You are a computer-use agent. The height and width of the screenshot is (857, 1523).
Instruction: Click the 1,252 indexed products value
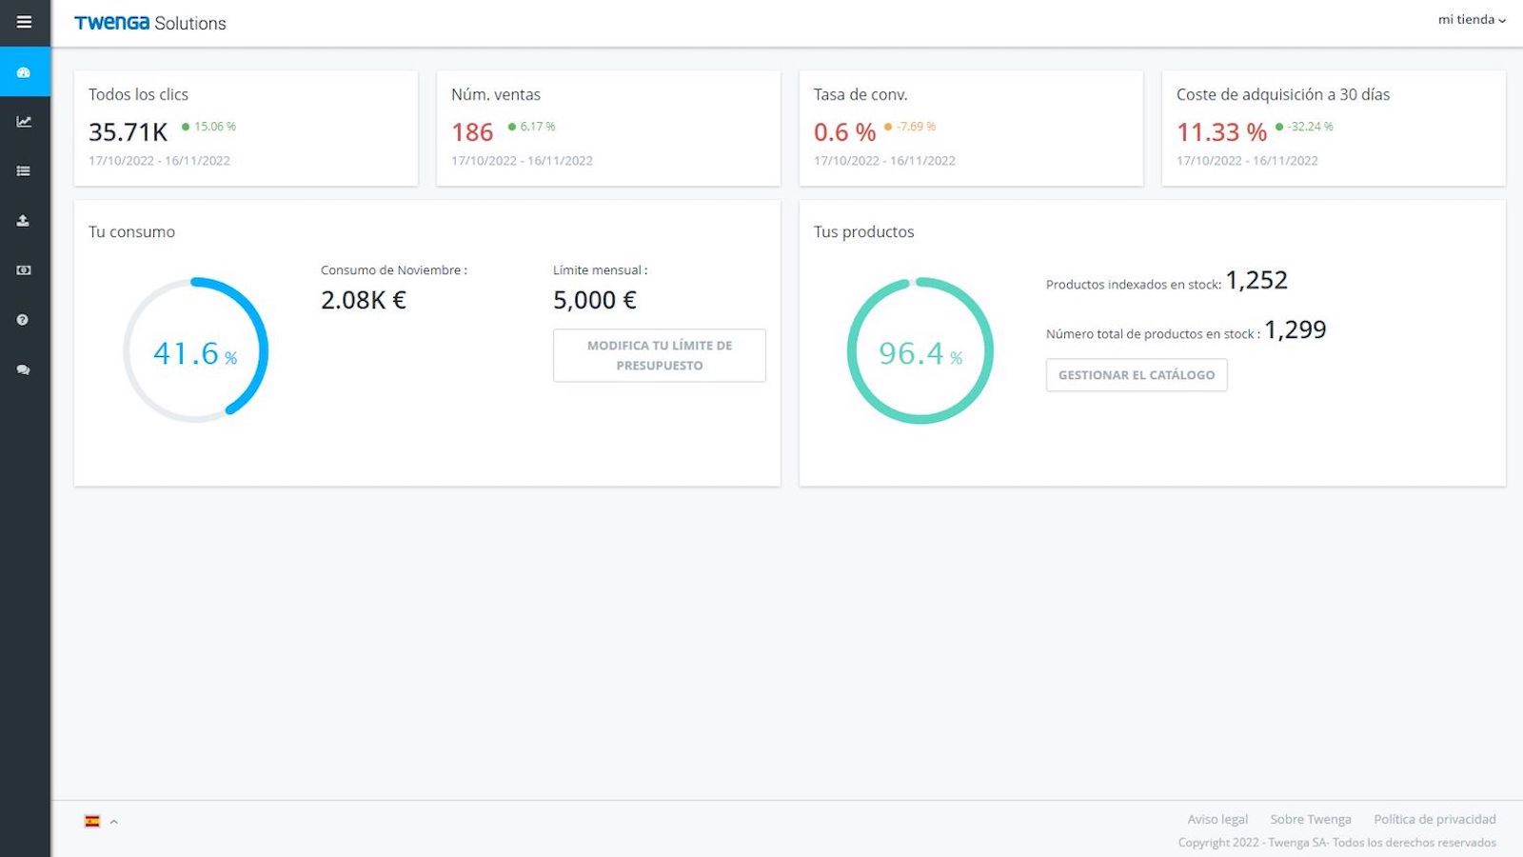pos(1256,280)
